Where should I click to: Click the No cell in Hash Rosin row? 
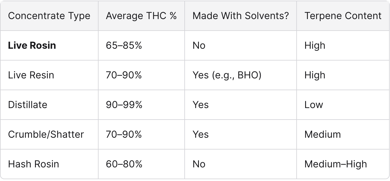[199, 164]
